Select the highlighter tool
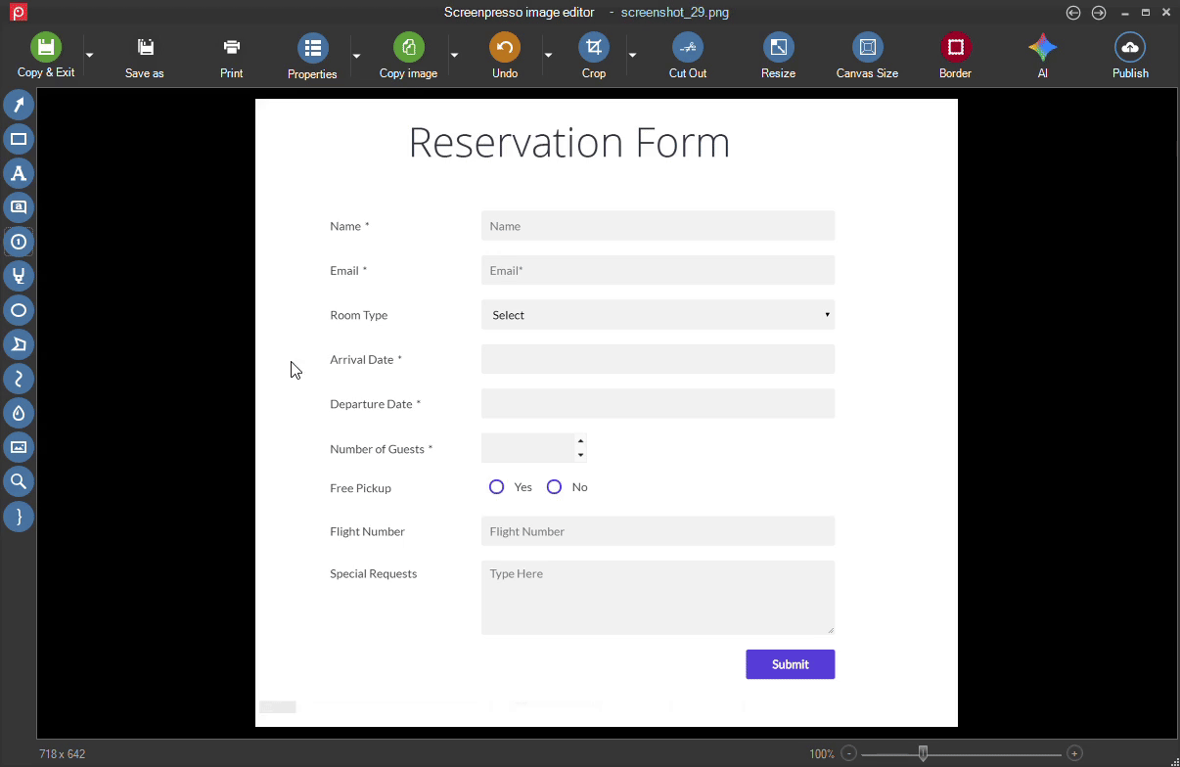Viewport: 1180px width, 767px height. pos(19,276)
